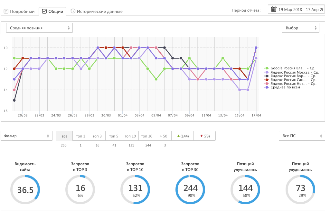Expand the Выбор dropdown
This screenshot has height=212, width=330.
pos(300,28)
